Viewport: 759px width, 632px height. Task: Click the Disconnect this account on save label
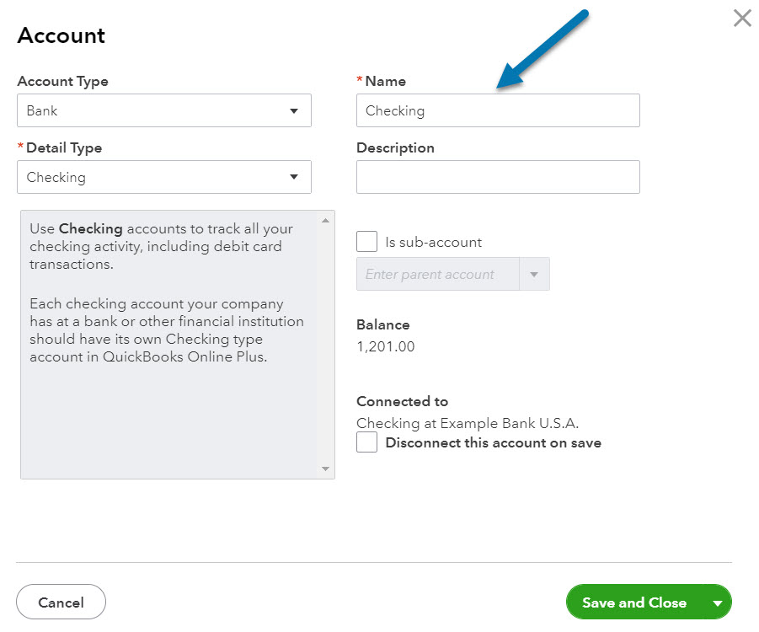pyautogui.click(x=493, y=442)
